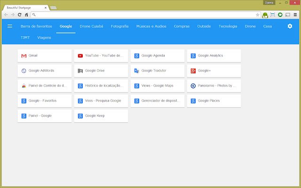Open the YouTube bookmark link
This screenshot has height=188, width=301.
tap(101, 55)
